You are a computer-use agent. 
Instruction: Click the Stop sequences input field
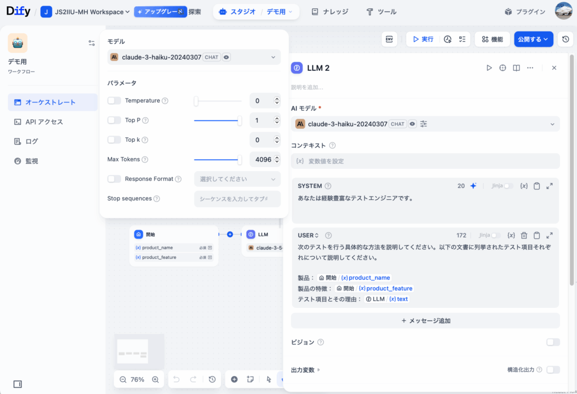tap(237, 199)
